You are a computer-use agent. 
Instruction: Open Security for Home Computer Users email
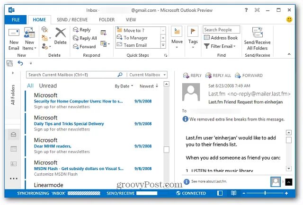94,101
